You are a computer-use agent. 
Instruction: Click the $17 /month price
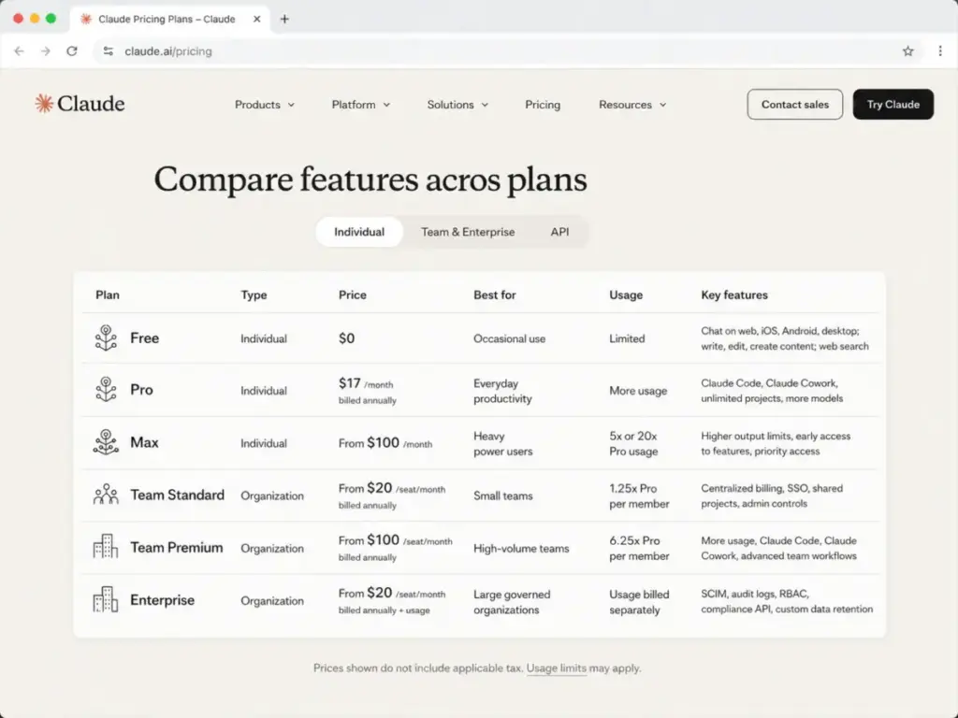click(x=366, y=383)
